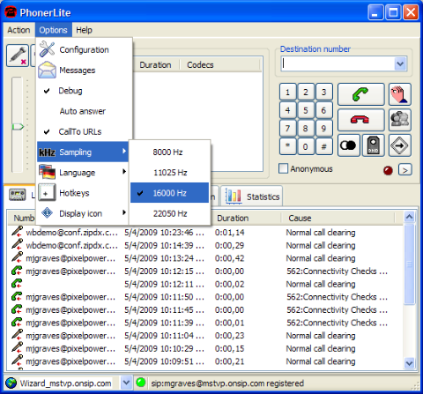423x394 pixels.
Task: Click the PhonerLite red phone title icon
Action: 11,12
